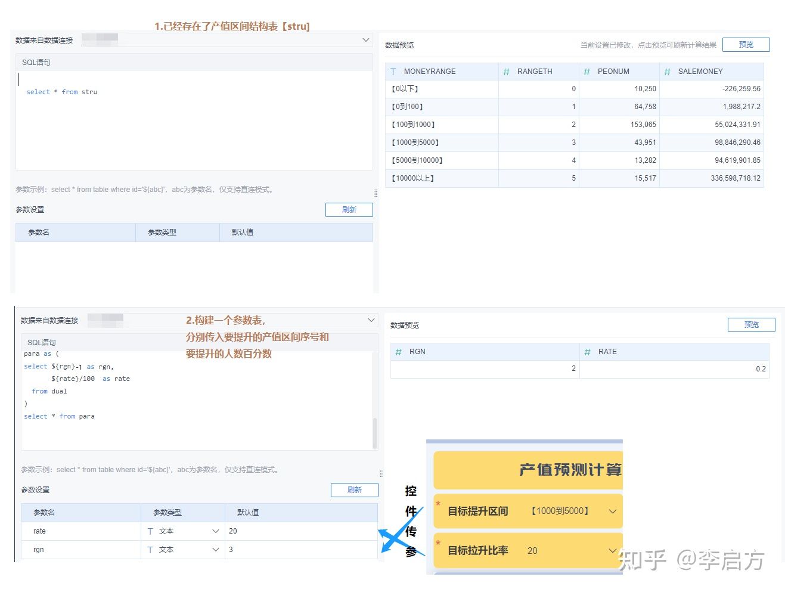Select the SALEMONEY column header

(x=712, y=72)
